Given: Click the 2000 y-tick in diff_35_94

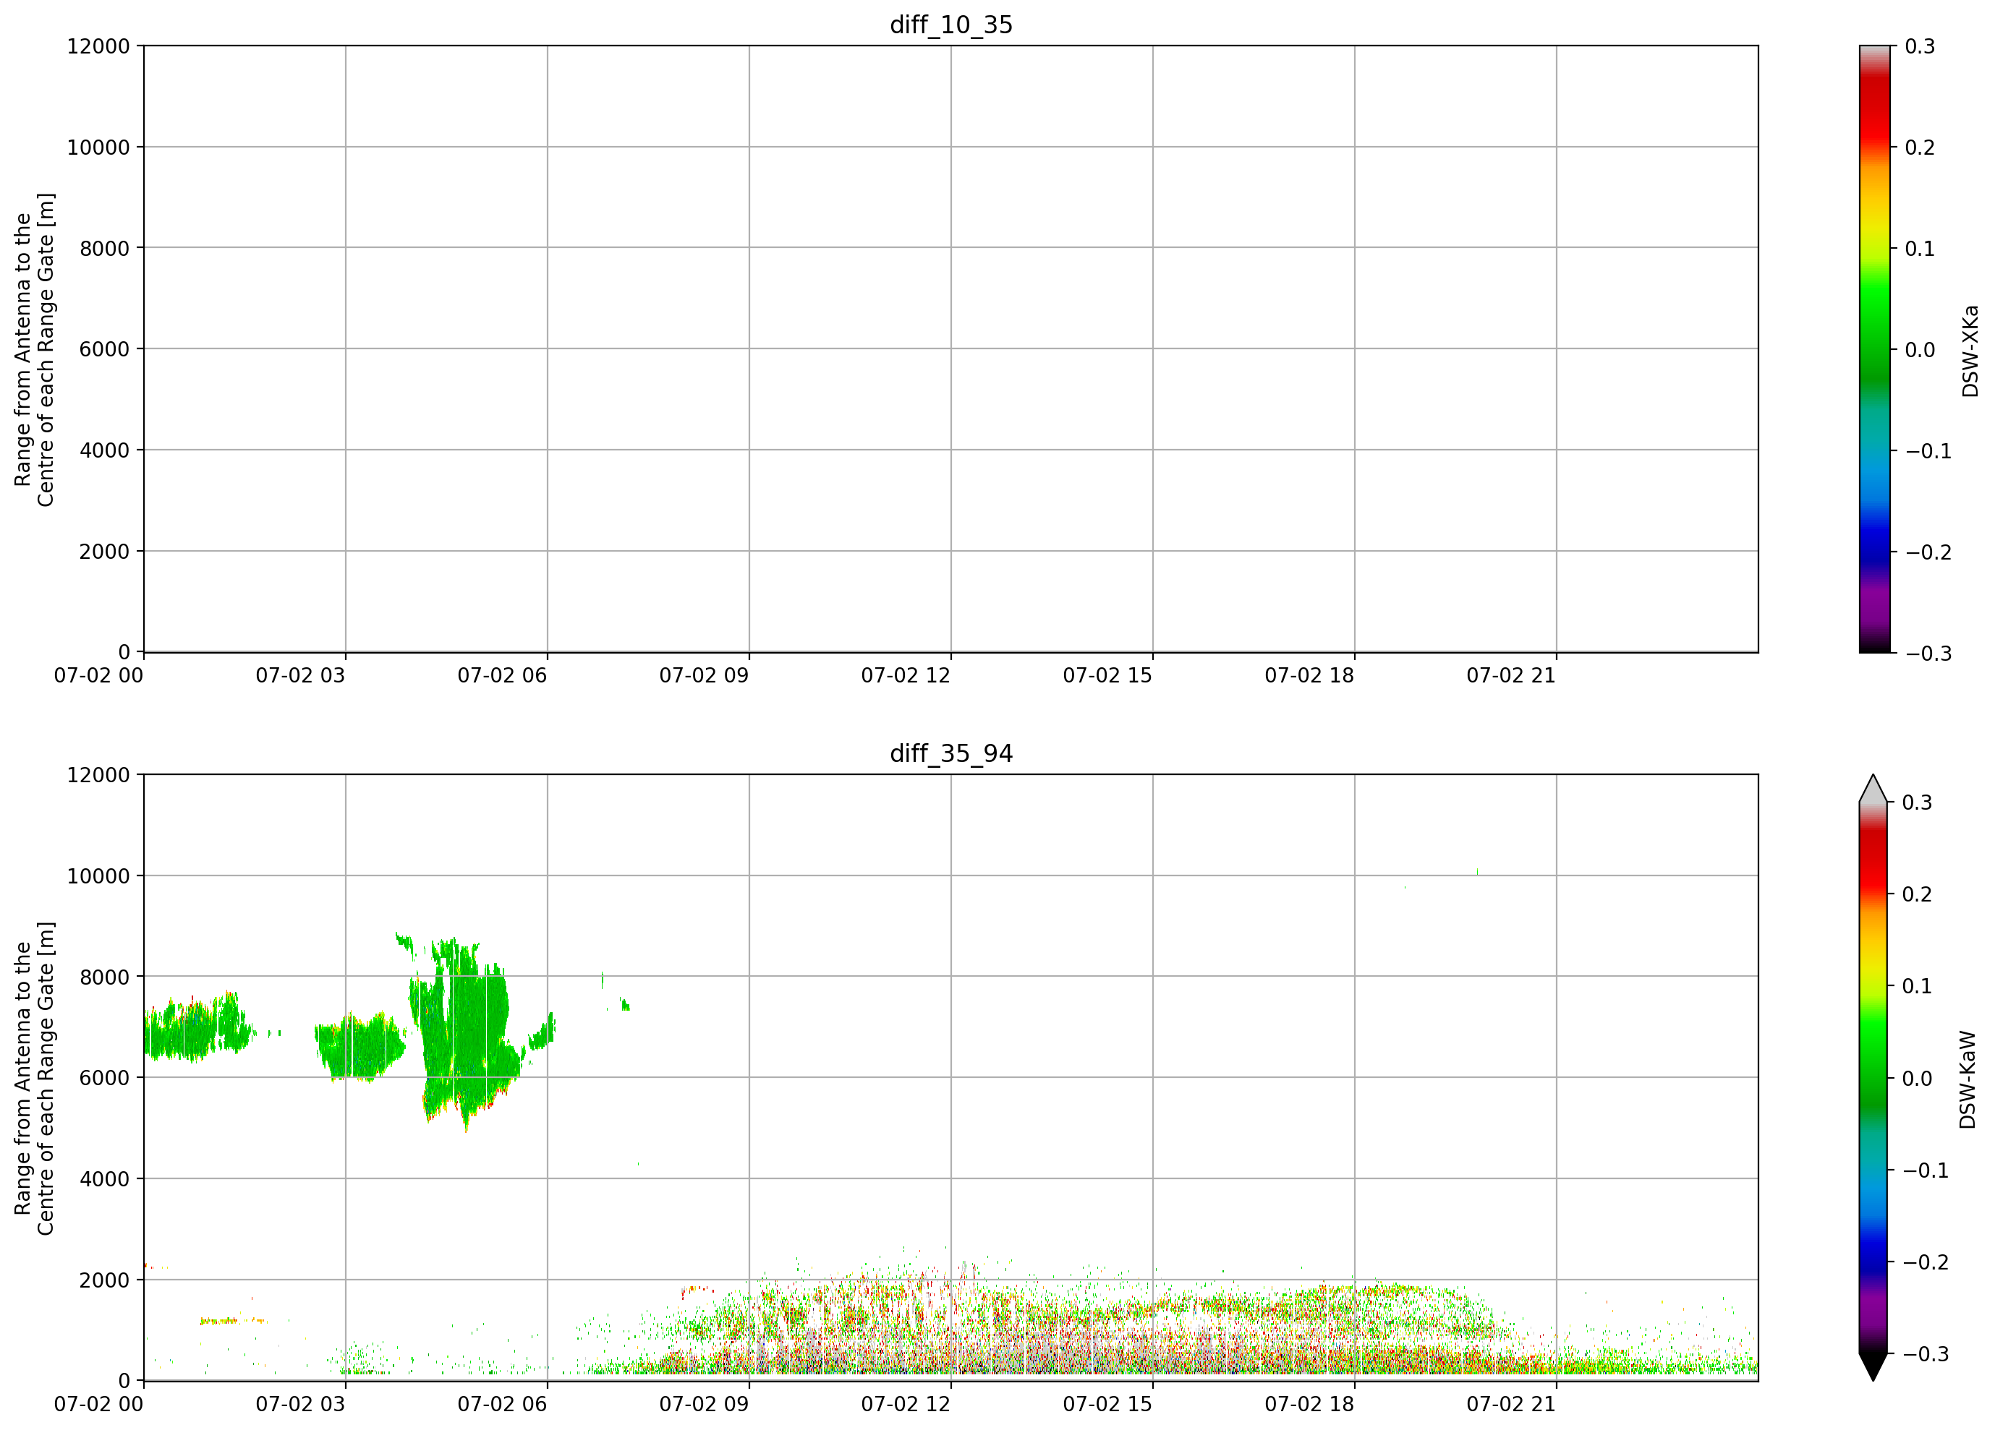Looking at the screenshot, I should (105, 1280).
